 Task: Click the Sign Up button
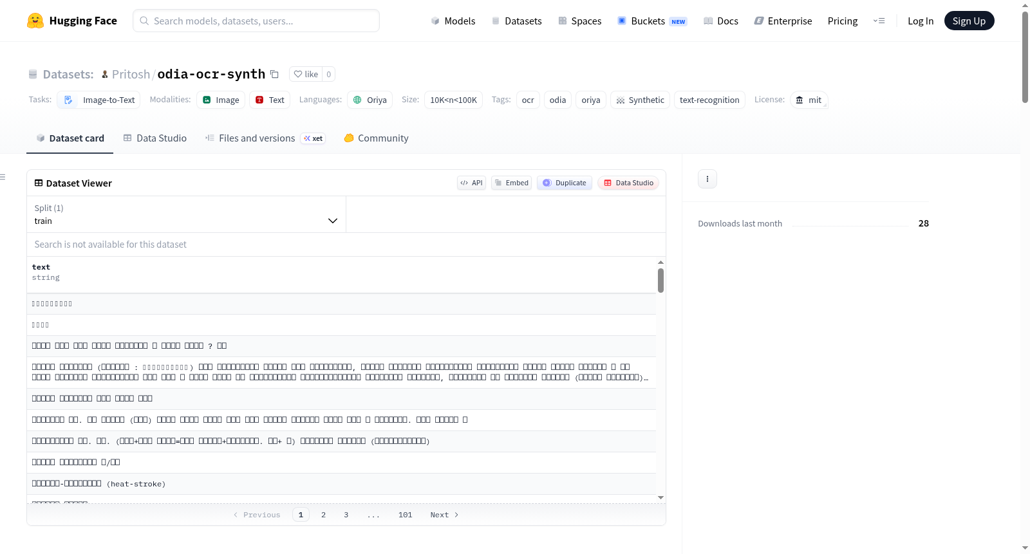click(969, 21)
